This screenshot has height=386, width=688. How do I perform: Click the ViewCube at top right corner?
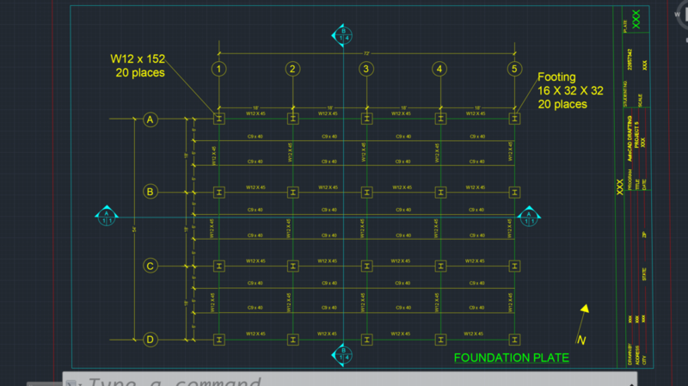(681, 15)
